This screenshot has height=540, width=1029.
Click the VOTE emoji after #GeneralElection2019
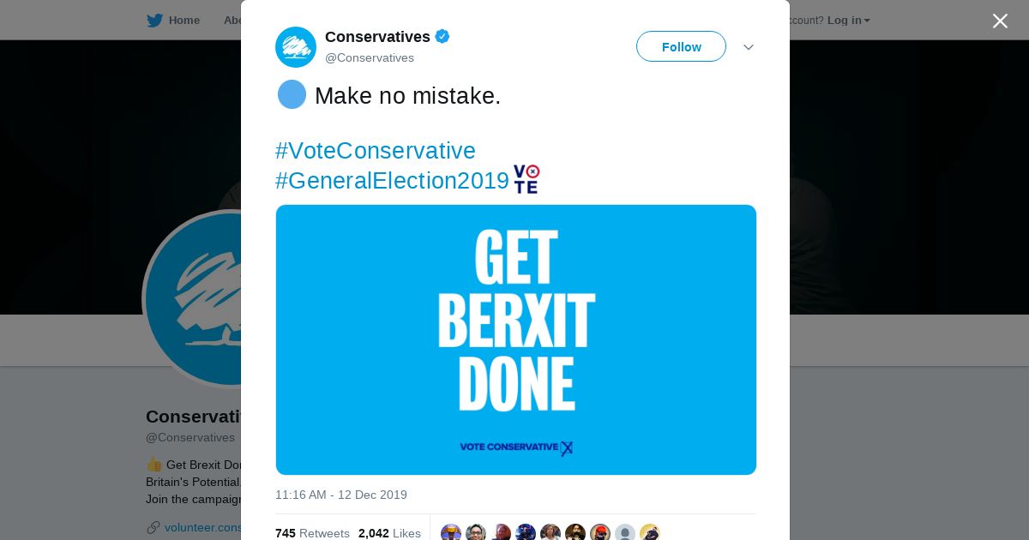point(527,179)
